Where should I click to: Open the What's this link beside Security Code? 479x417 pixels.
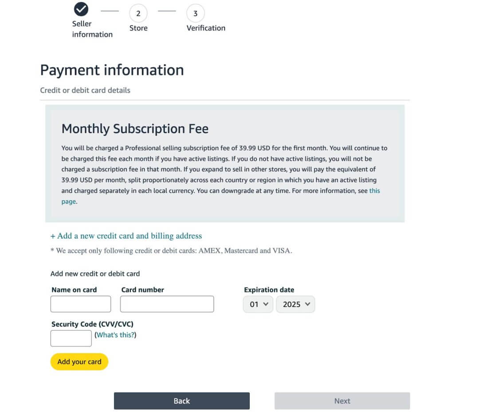(x=116, y=334)
